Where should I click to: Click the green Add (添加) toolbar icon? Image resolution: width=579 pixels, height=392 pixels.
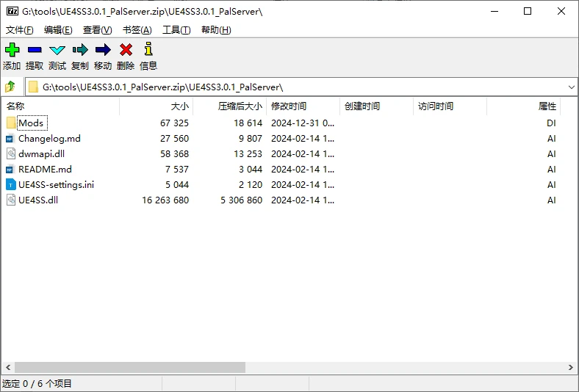tap(12, 50)
